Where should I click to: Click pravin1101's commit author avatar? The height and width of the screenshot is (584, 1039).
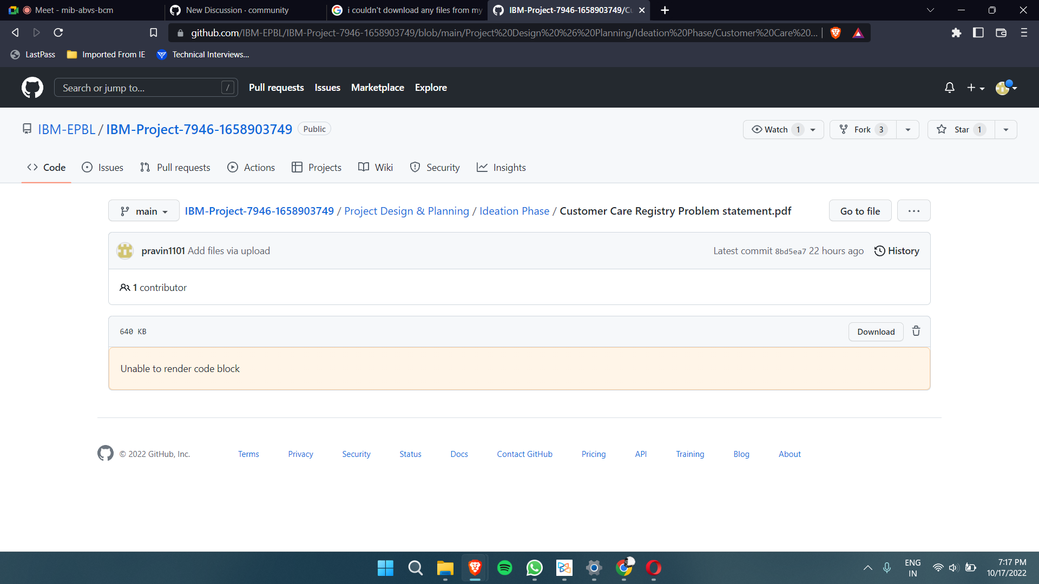(125, 251)
